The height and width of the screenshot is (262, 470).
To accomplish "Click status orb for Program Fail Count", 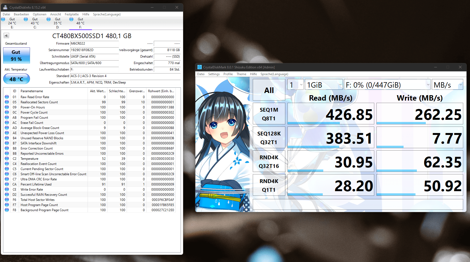I will 7,117.
